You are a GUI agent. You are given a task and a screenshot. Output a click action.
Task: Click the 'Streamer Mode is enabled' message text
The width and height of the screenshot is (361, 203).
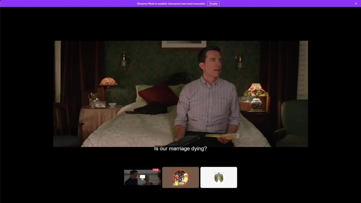(171, 4)
